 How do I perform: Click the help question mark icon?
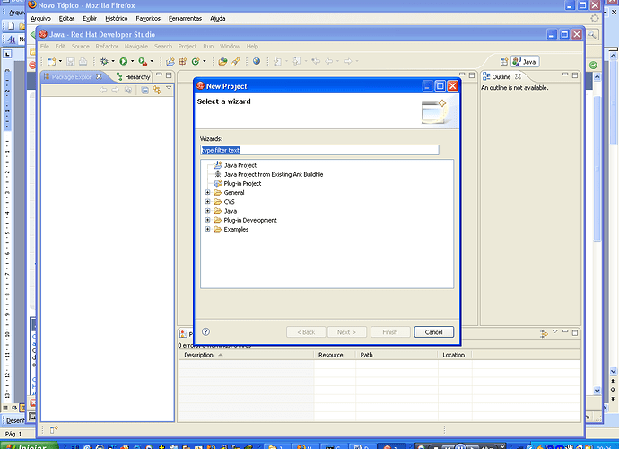[205, 331]
